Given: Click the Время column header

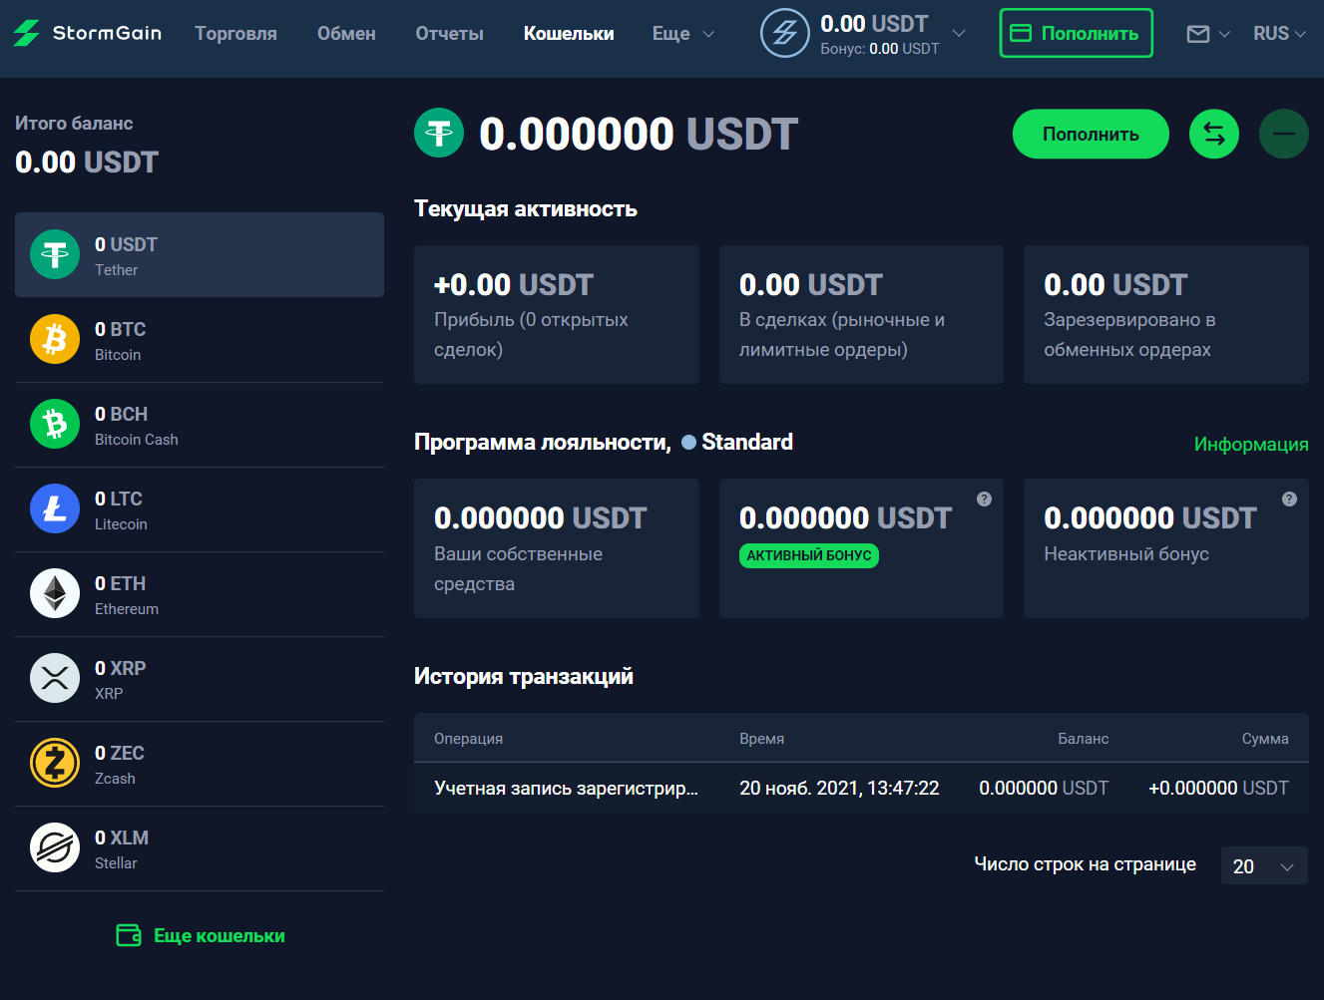Looking at the screenshot, I should [761, 739].
